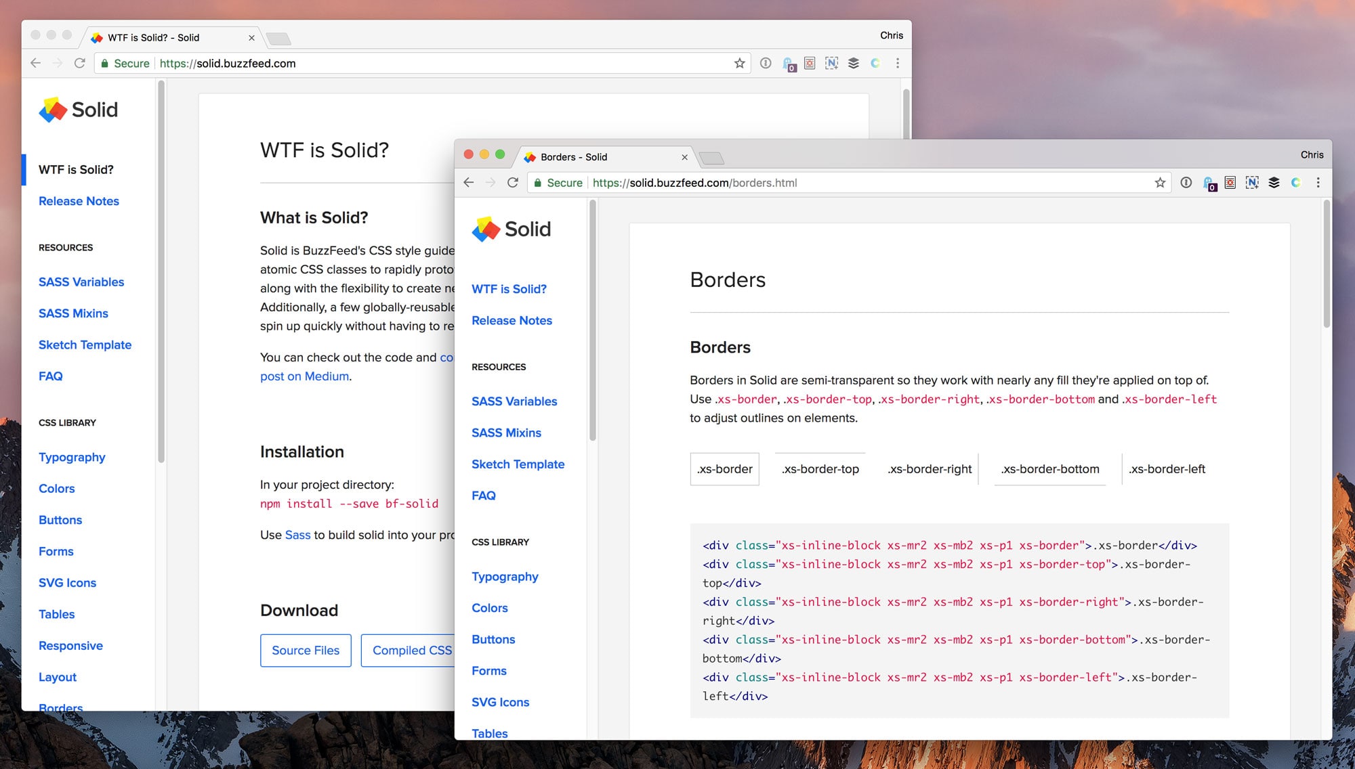Bookmark the borders.html page with the star icon
The height and width of the screenshot is (769, 1355).
tap(1160, 183)
